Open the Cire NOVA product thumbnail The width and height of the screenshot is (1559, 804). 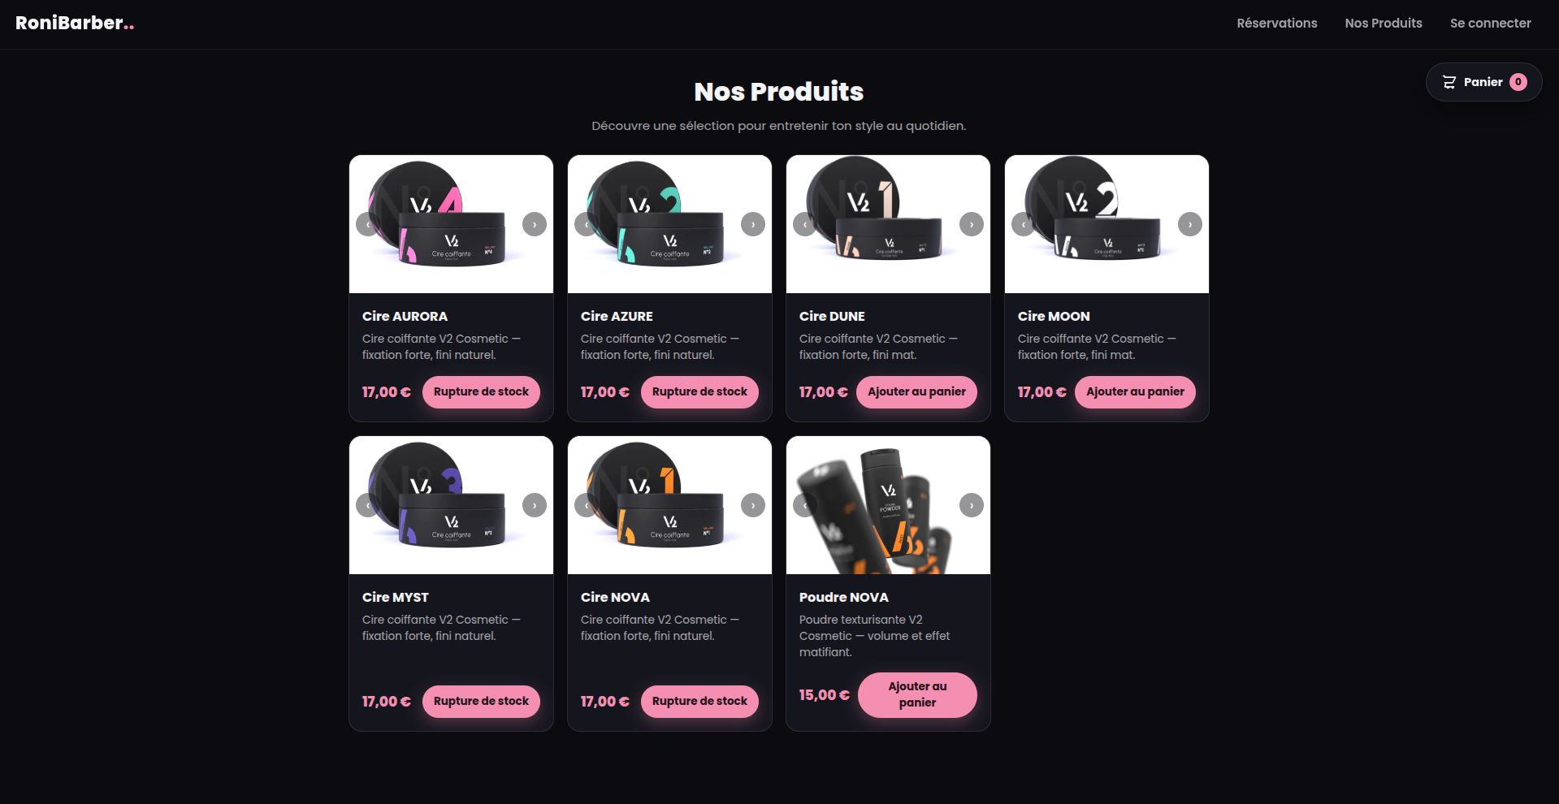click(x=669, y=505)
